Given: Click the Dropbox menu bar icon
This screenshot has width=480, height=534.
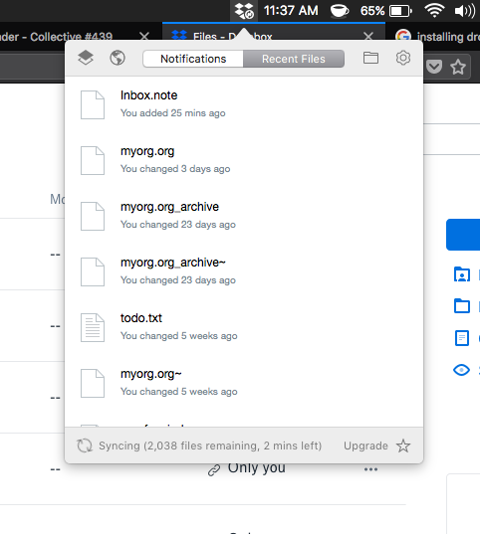Looking at the screenshot, I should pos(244,11).
